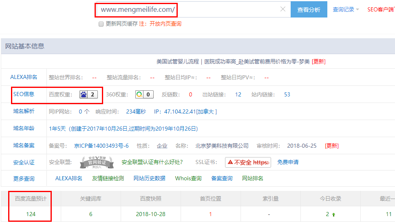Open 友情链接检测 tool
The image size is (395, 223).
point(108,179)
